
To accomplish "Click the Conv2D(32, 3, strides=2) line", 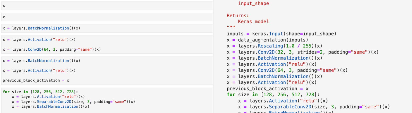I will (x=303, y=52).
